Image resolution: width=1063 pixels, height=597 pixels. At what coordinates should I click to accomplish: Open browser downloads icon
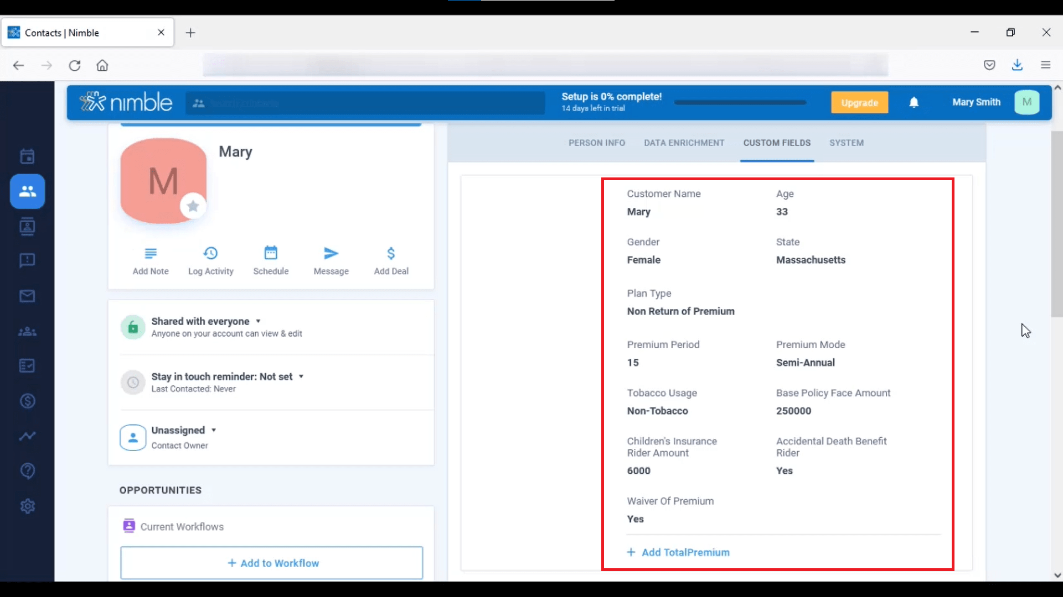(x=1017, y=65)
